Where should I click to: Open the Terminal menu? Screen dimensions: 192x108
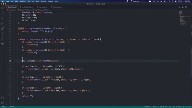click(x=43, y=1)
